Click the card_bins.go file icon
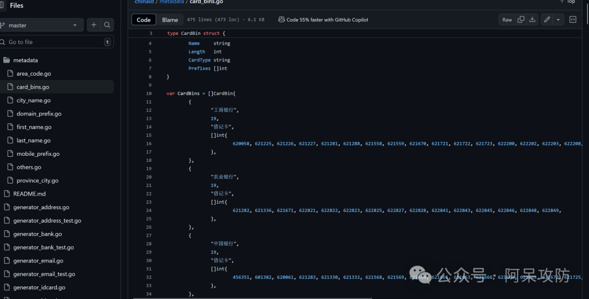The width and height of the screenshot is (589, 299). click(x=10, y=87)
